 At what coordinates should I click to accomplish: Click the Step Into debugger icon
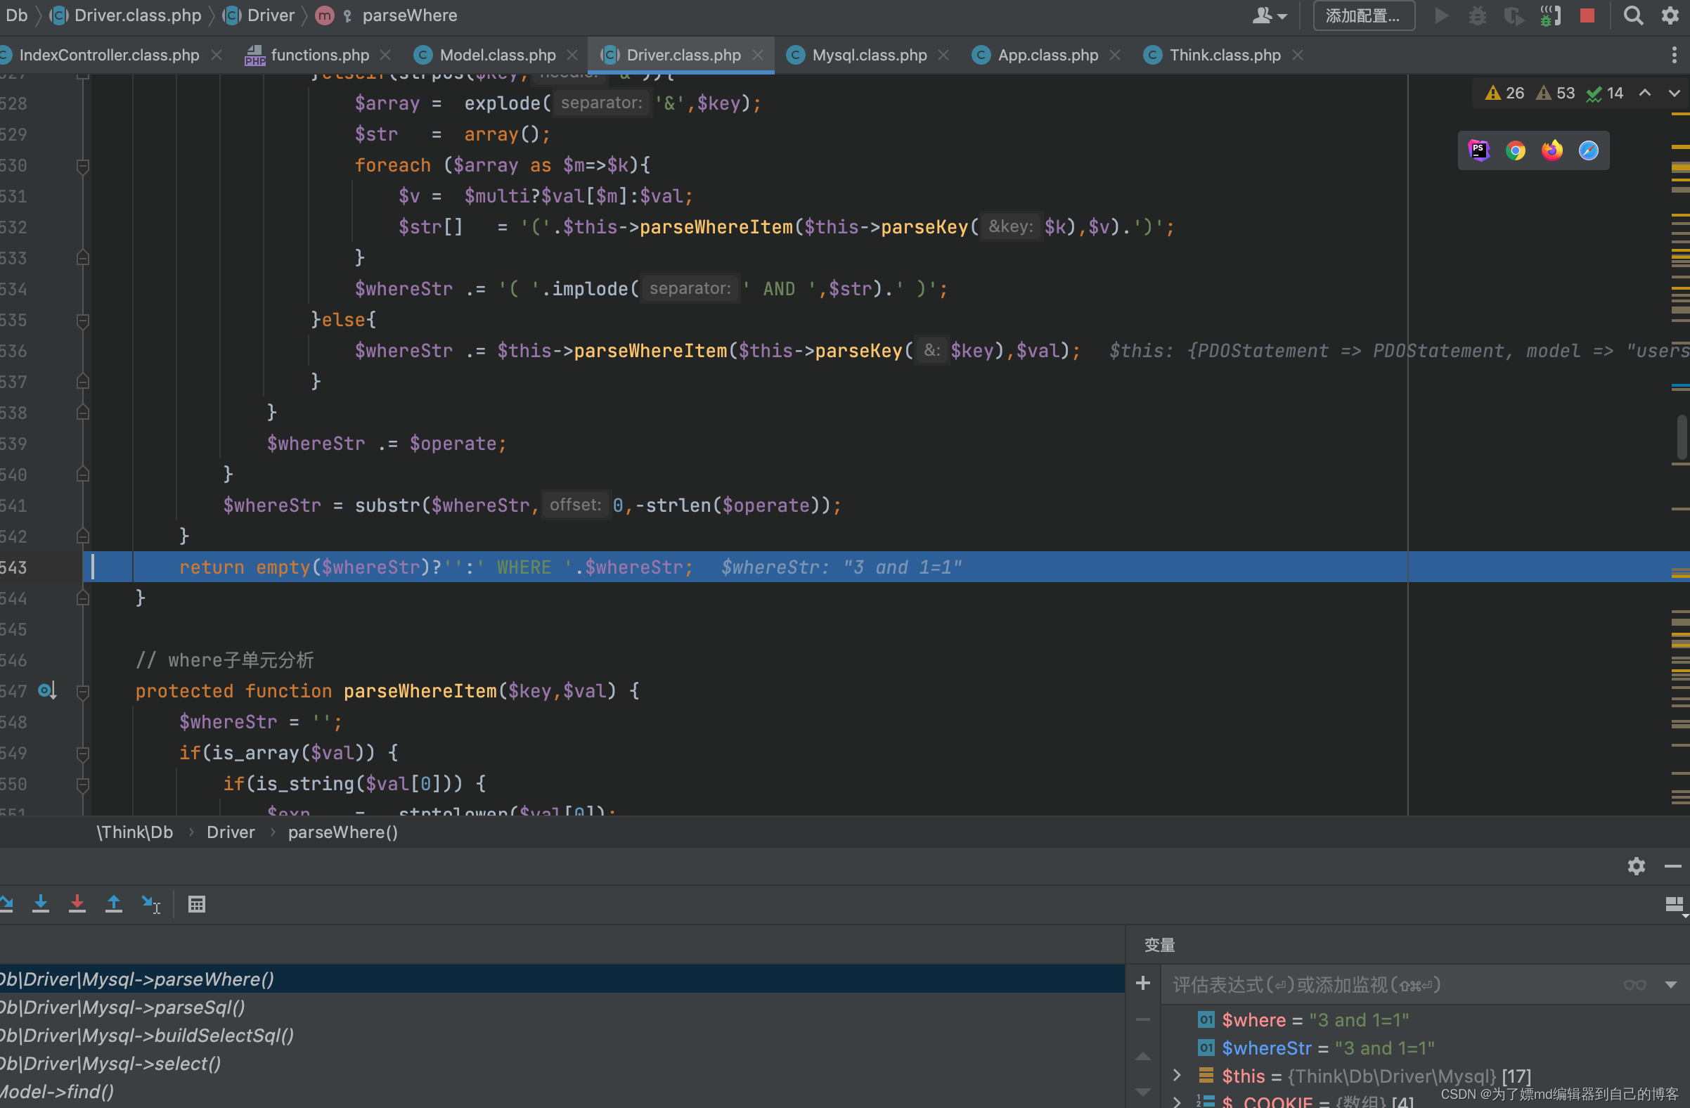pyautogui.click(x=41, y=904)
